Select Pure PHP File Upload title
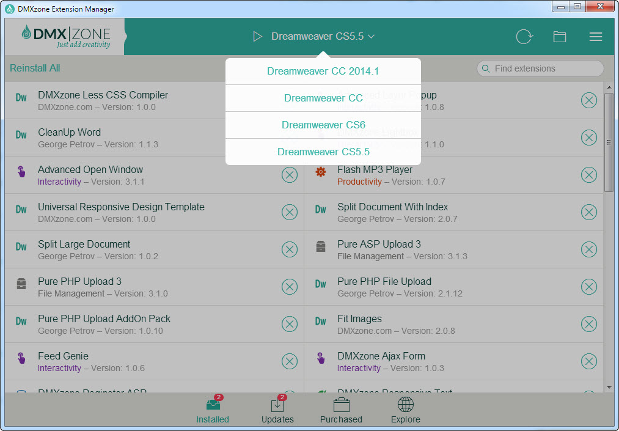Image resolution: width=619 pixels, height=431 pixels. coord(384,282)
